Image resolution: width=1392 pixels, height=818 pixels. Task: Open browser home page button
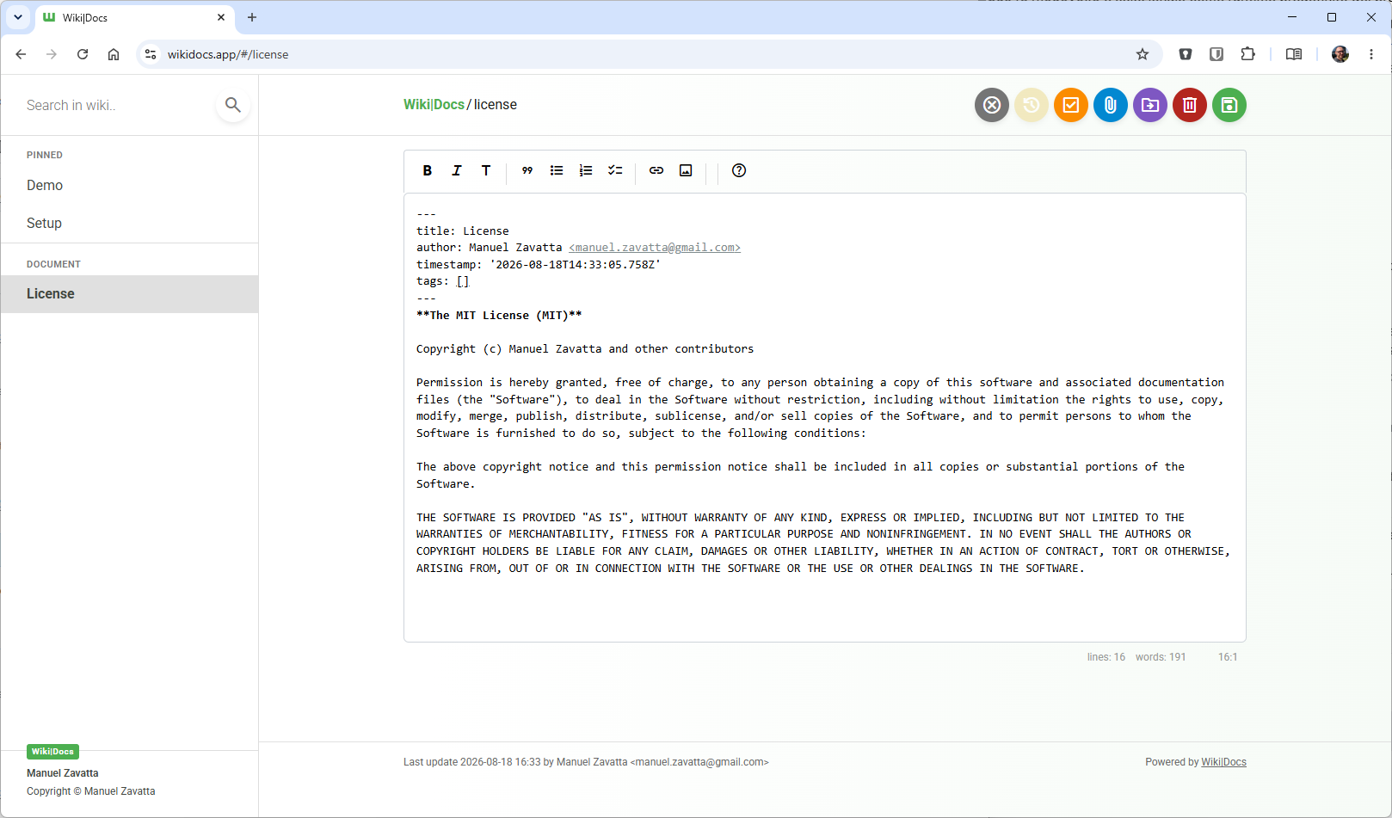[x=114, y=54]
